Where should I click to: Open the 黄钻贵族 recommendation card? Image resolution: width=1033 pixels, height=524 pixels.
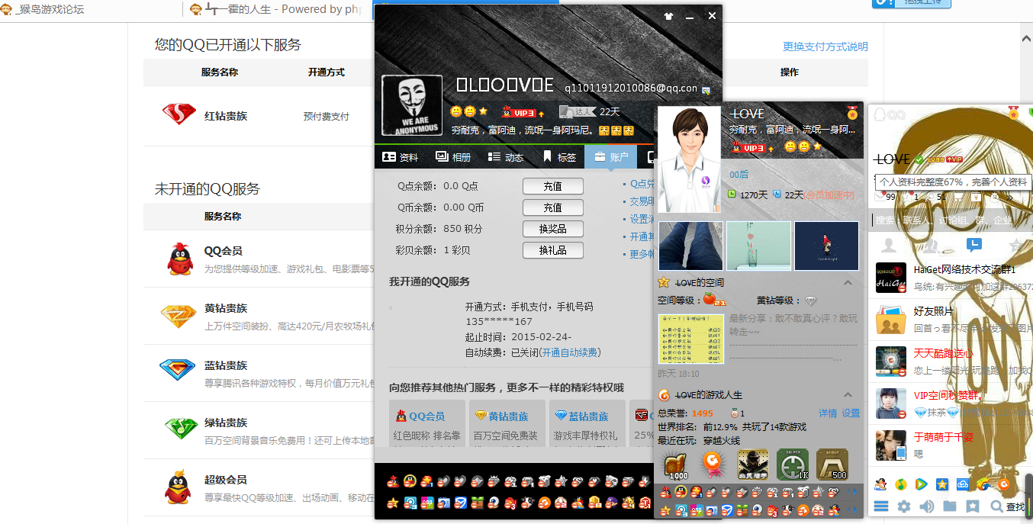507,423
